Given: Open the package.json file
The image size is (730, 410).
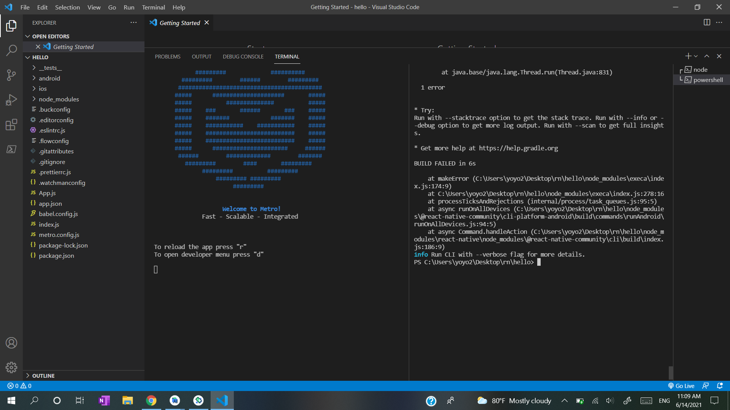Looking at the screenshot, I should [57, 255].
